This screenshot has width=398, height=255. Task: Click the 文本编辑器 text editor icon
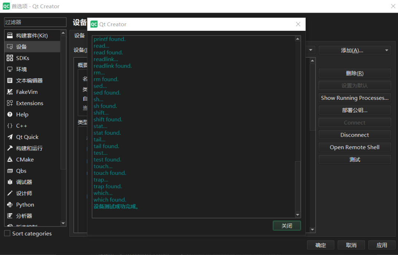(10, 81)
